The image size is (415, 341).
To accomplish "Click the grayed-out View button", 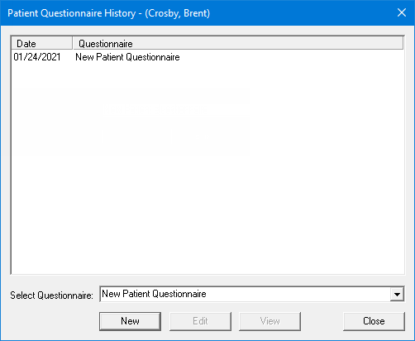I will 270,321.
